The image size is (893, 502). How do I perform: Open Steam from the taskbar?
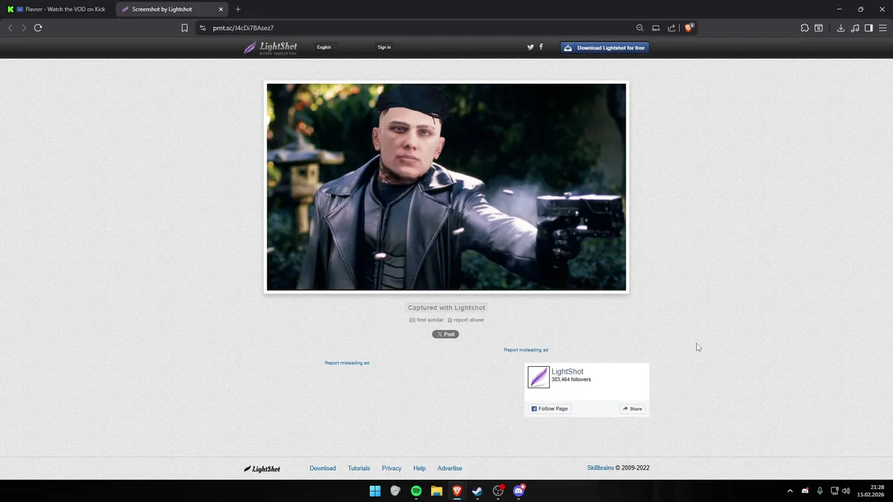[477, 491]
